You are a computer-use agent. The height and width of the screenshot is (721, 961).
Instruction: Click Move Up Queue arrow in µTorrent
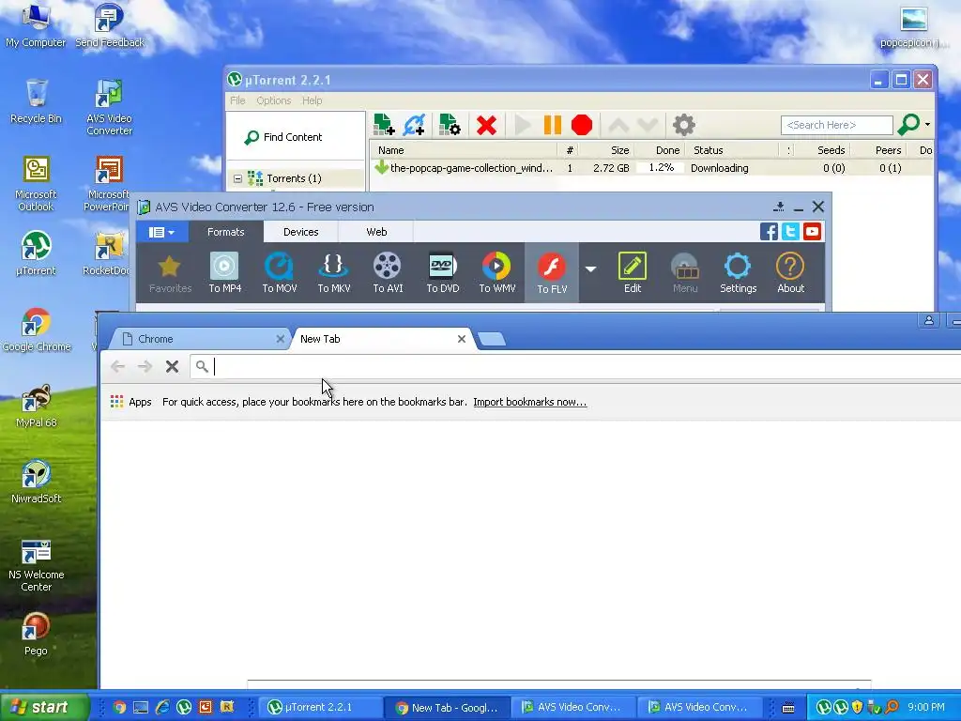[x=618, y=126]
